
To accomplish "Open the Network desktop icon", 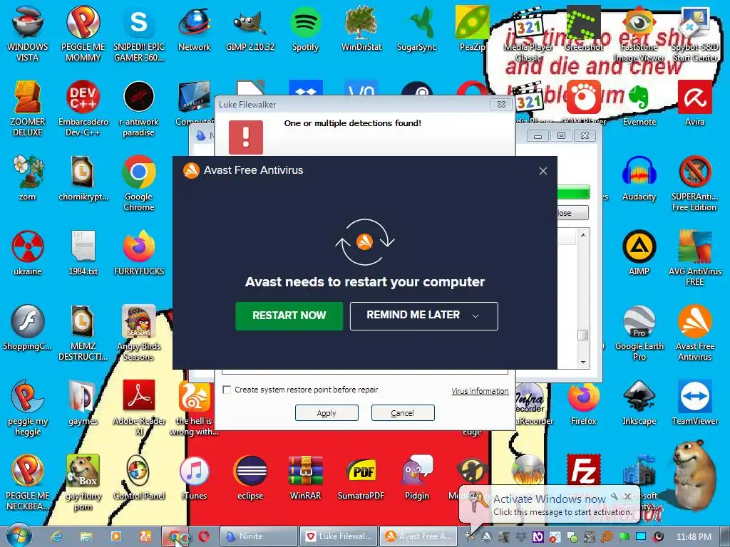I will [194, 28].
